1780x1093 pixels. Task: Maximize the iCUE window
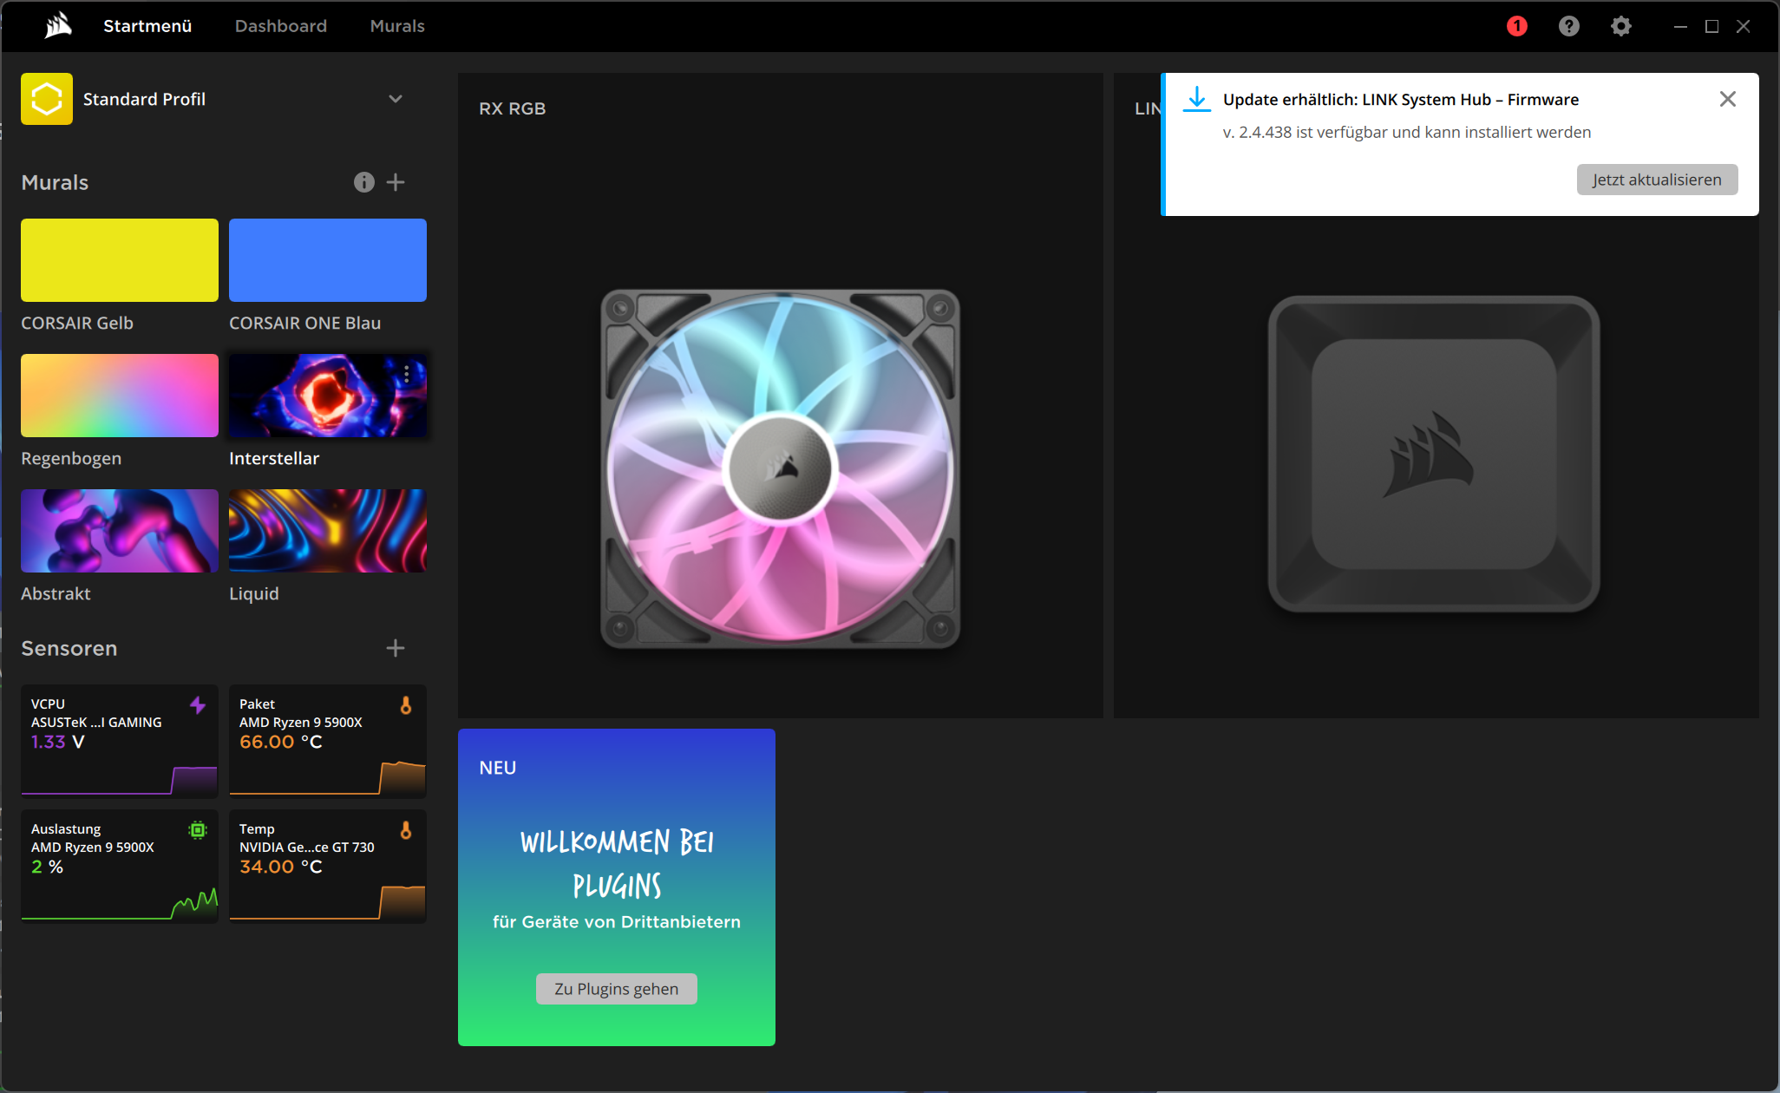pyautogui.click(x=1711, y=26)
